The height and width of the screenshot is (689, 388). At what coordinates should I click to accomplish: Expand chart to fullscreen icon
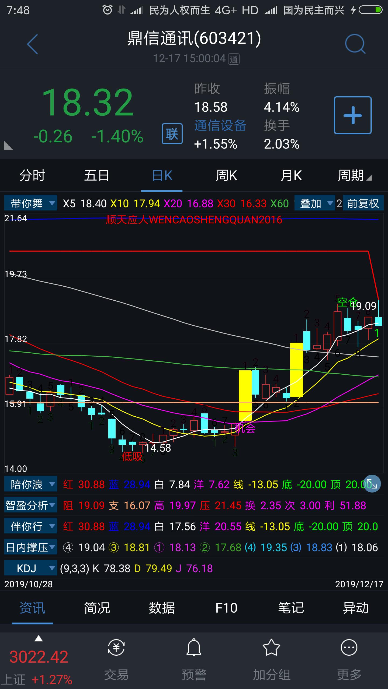click(x=372, y=484)
